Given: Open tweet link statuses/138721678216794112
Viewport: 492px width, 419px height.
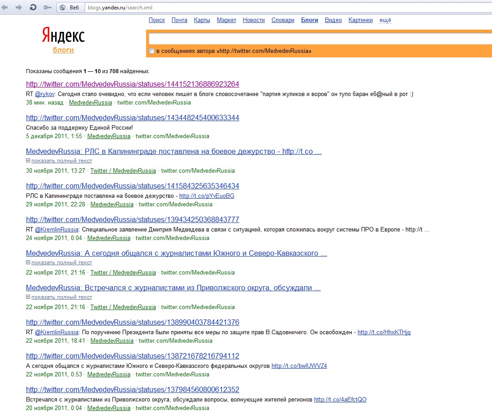Looking at the screenshot, I should coord(133,356).
